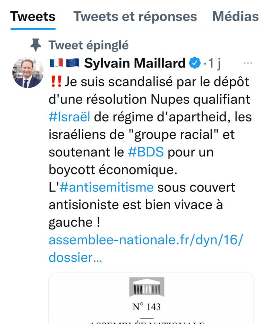Click the French flag emoji
Image resolution: width=266 pixels, height=324 pixels.
point(56,63)
